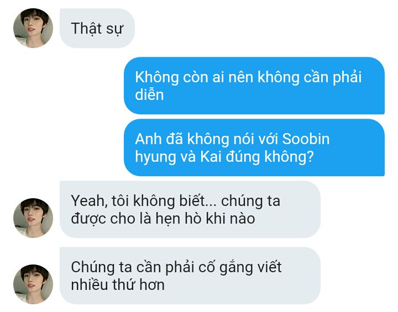This screenshot has height=312, width=398.
Task: Click the words "chúng ta" after the ellipsis
Action: coord(250,202)
